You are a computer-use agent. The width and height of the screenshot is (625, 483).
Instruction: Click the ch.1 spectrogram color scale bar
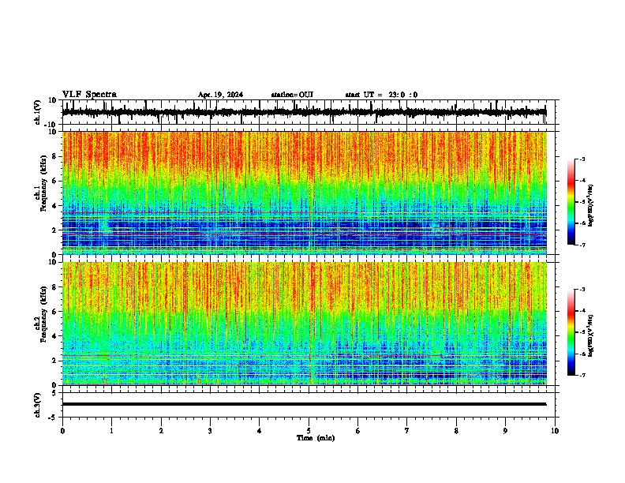point(571,202)
